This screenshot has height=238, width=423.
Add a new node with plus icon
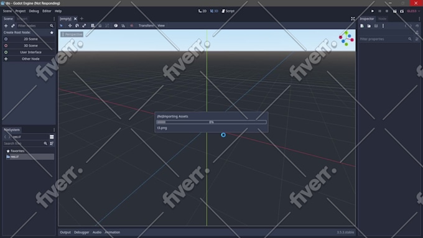(6, 26)
